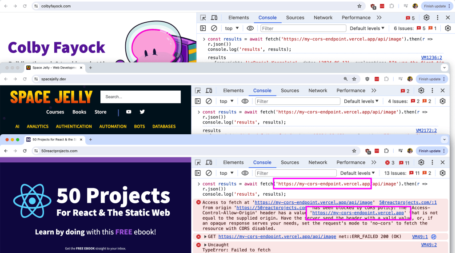This screenshot has height=253, width=455.
Task: Open extensions puzzle icon in 50reactprojects window
Action: (x=386, y=151)
